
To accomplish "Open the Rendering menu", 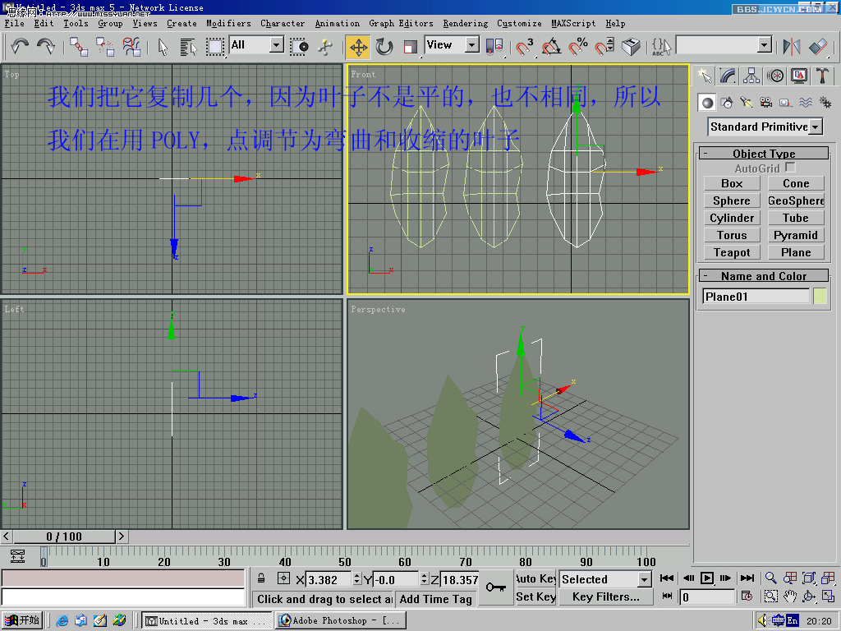I will (x=466, y=23).
